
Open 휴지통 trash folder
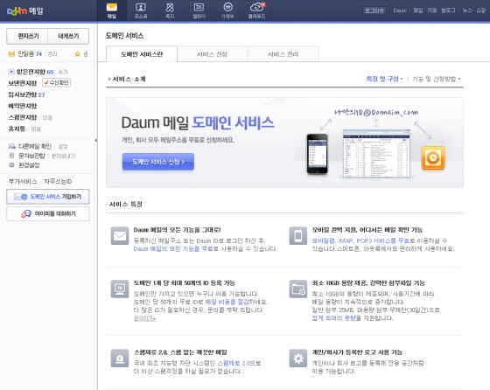click(x=17, y=129)
